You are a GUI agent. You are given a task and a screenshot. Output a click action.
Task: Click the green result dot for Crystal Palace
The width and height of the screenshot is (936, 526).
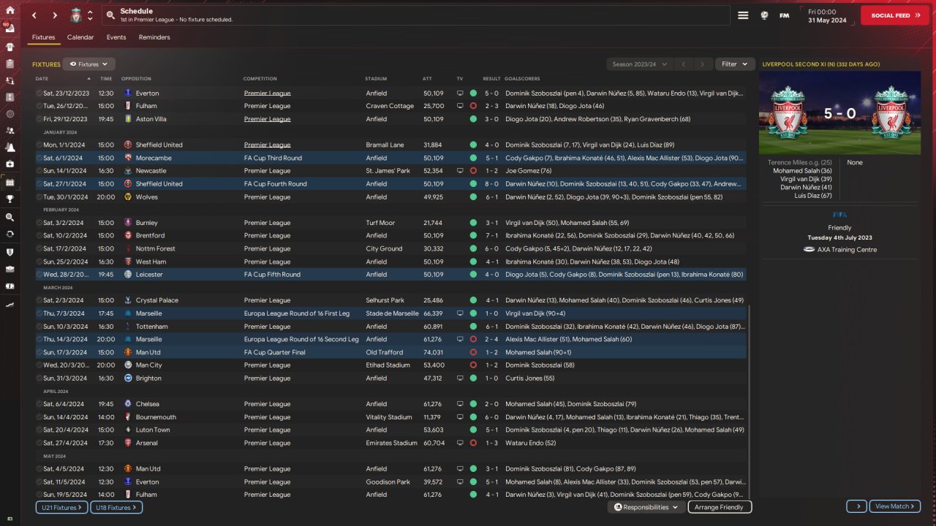coord(473,300)
